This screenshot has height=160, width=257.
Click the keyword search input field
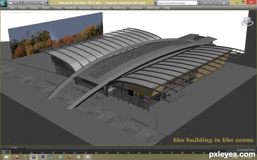coord(177,3)
